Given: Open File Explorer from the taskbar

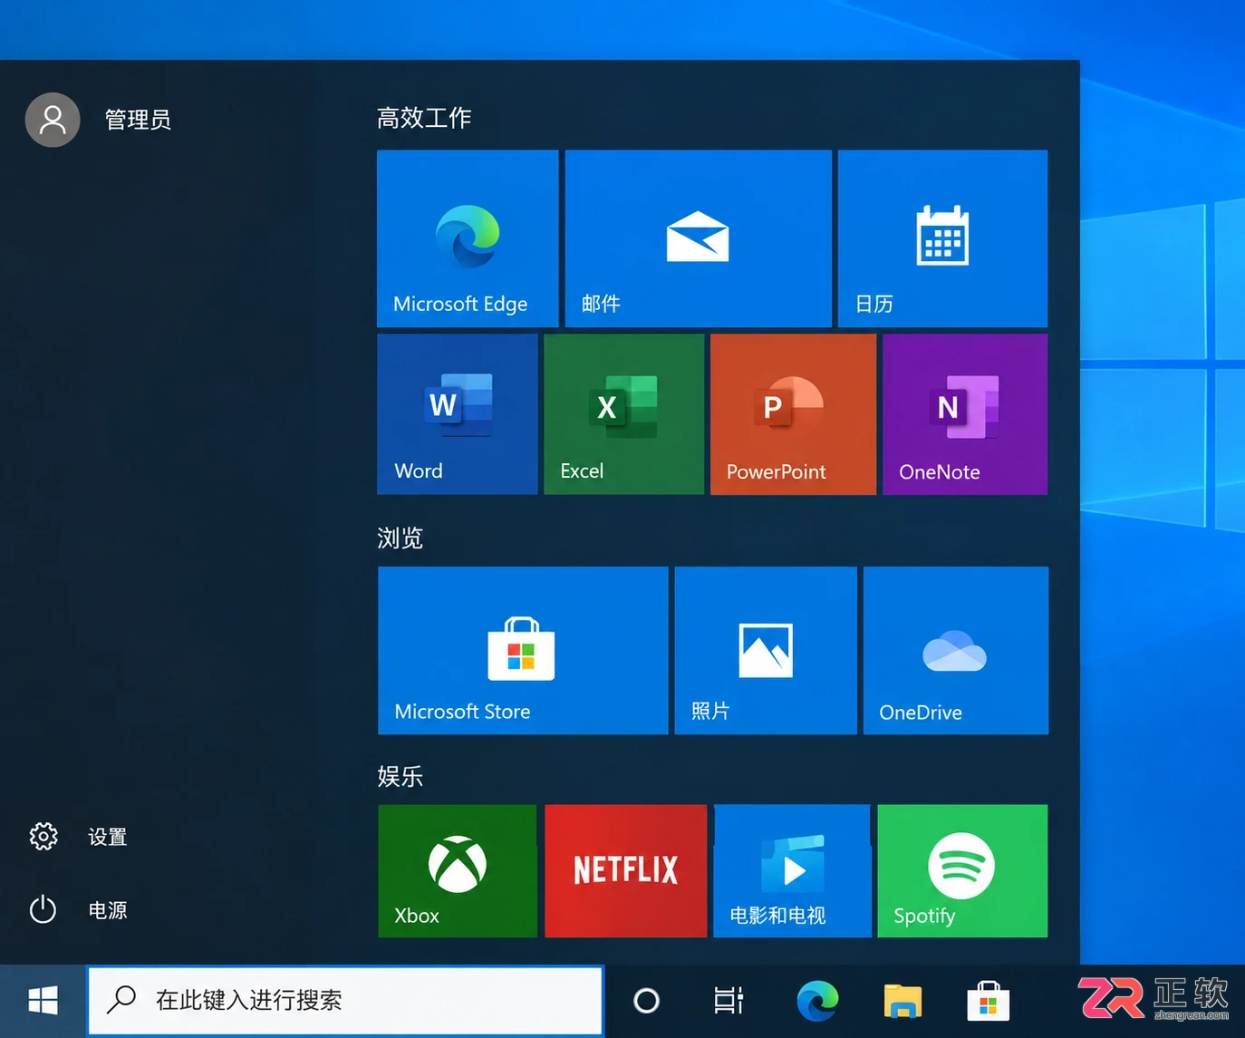Looking at the screenshot, I should 902,1001.
